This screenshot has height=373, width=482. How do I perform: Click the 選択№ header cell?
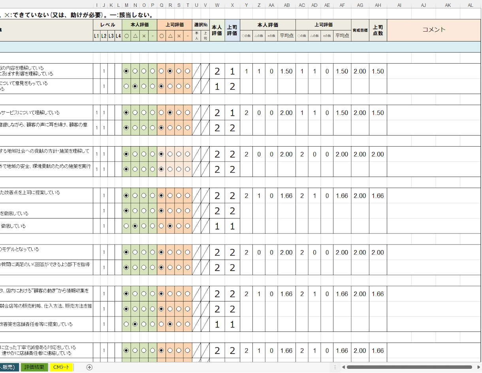point(201,24)
